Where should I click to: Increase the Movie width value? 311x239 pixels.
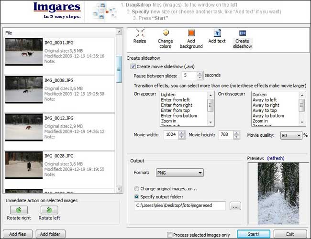182,132
